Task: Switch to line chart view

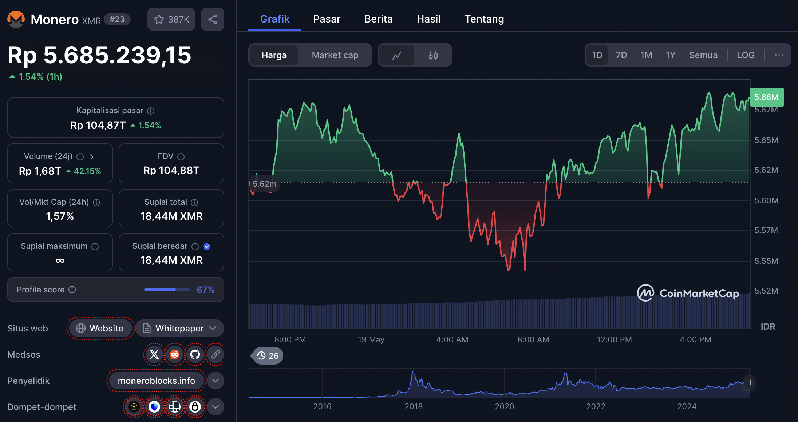Action: 397,55
